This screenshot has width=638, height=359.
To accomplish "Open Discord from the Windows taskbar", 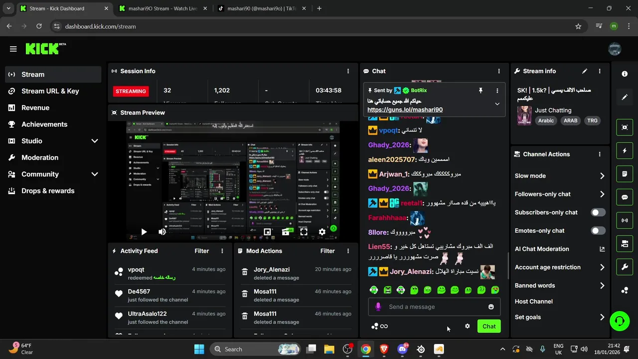I will coord(402,349).
